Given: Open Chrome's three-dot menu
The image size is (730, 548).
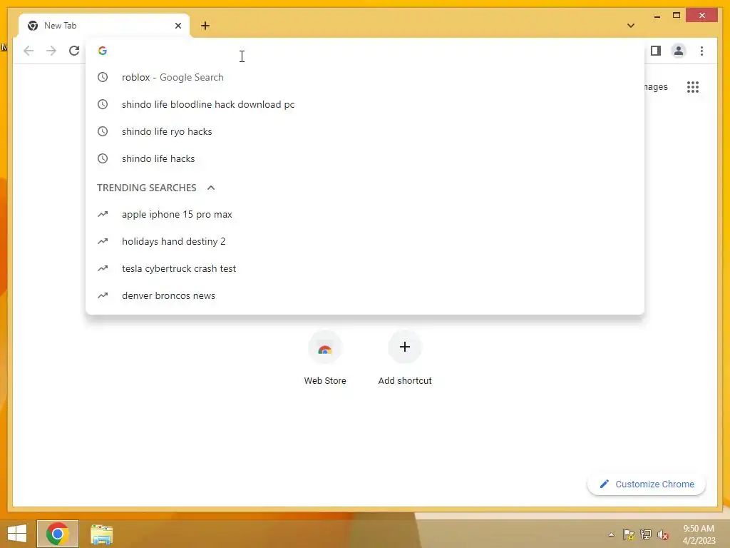Looking at the screenshot, I should [701, 51].
